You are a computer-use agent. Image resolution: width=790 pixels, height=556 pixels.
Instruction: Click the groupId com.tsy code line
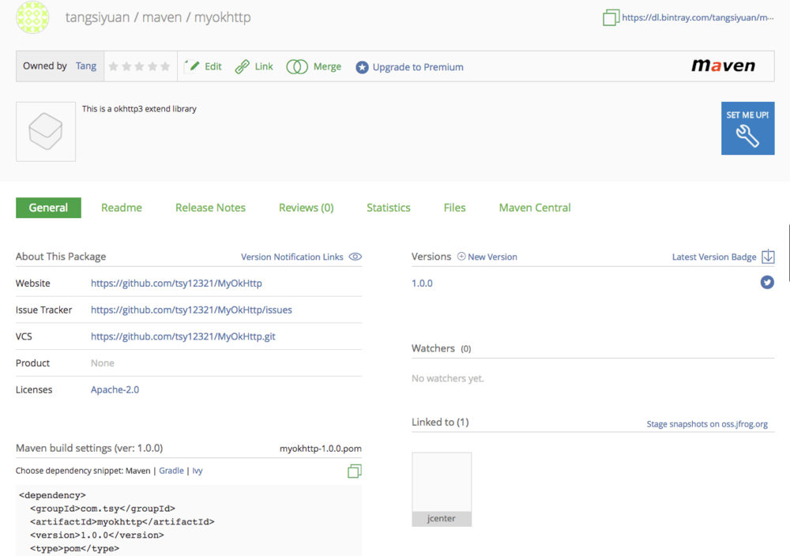[102, 508]
